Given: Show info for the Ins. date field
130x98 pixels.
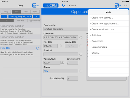Looking at the screenshot, I should [60, 46].
